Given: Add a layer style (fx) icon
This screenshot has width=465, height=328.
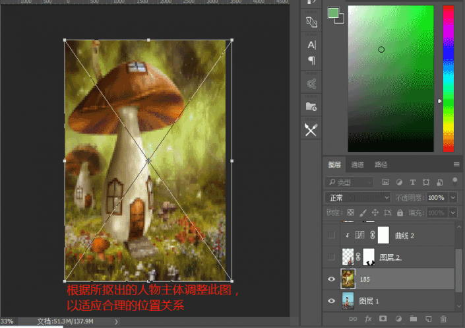Looking at the screenshot, I should click(x=368, y=319).
